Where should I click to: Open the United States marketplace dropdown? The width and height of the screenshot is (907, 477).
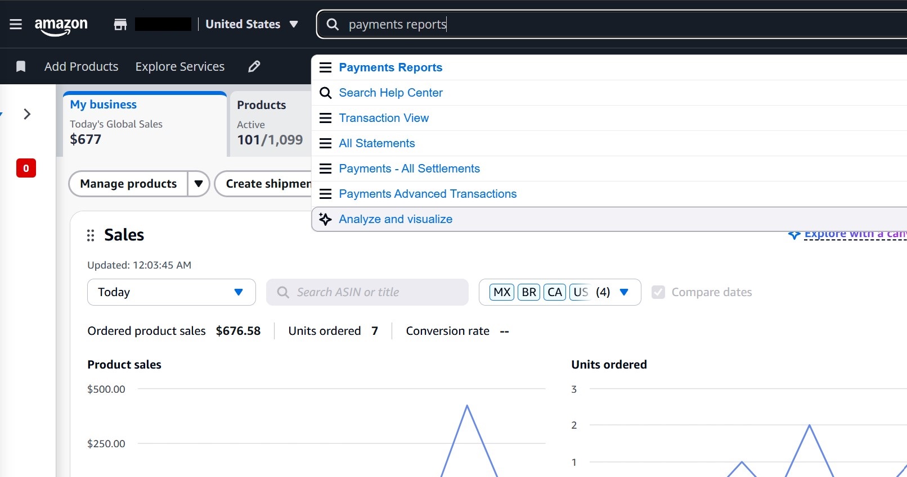(x=252, y=24)
